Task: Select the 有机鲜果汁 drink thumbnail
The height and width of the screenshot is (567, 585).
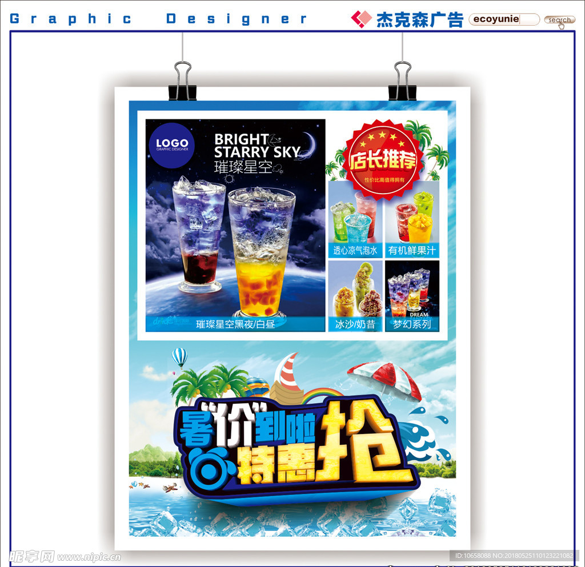Action: (x=412, y=220)
